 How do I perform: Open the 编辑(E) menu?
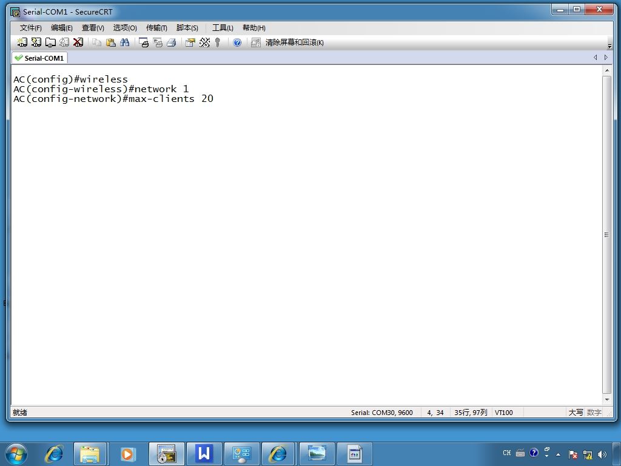(61, 28)
